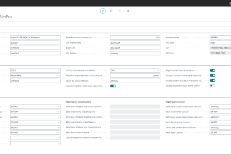Click the netpro server URL field
Viewport: 231px width, 155px height.
click(x=35, y=37)
